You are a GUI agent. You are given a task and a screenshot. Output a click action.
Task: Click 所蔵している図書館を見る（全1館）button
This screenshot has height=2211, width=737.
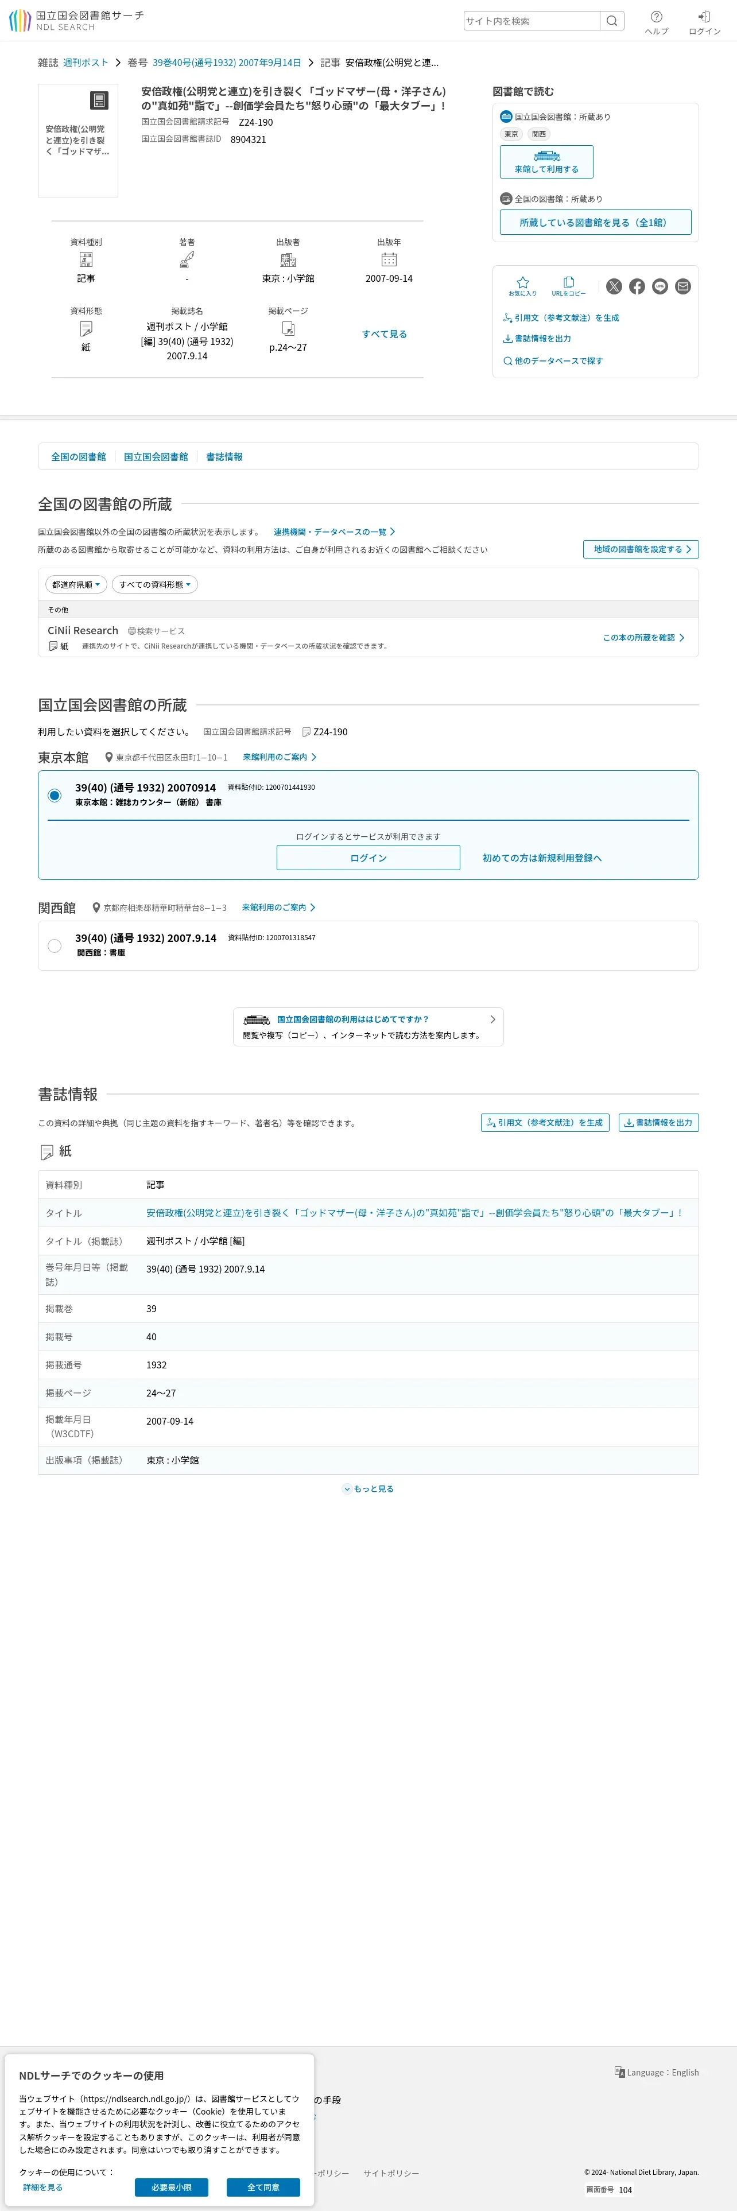click(x=595, y=222)
